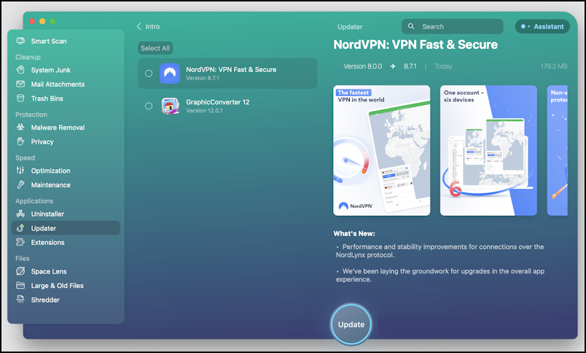Open the Trash Bins icon
The height and width of the screenshot is (353, 586).
20,98
